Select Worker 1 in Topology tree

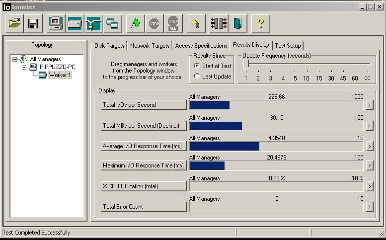60,75
